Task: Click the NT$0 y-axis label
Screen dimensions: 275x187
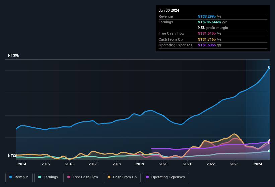Action: point(12,156)
